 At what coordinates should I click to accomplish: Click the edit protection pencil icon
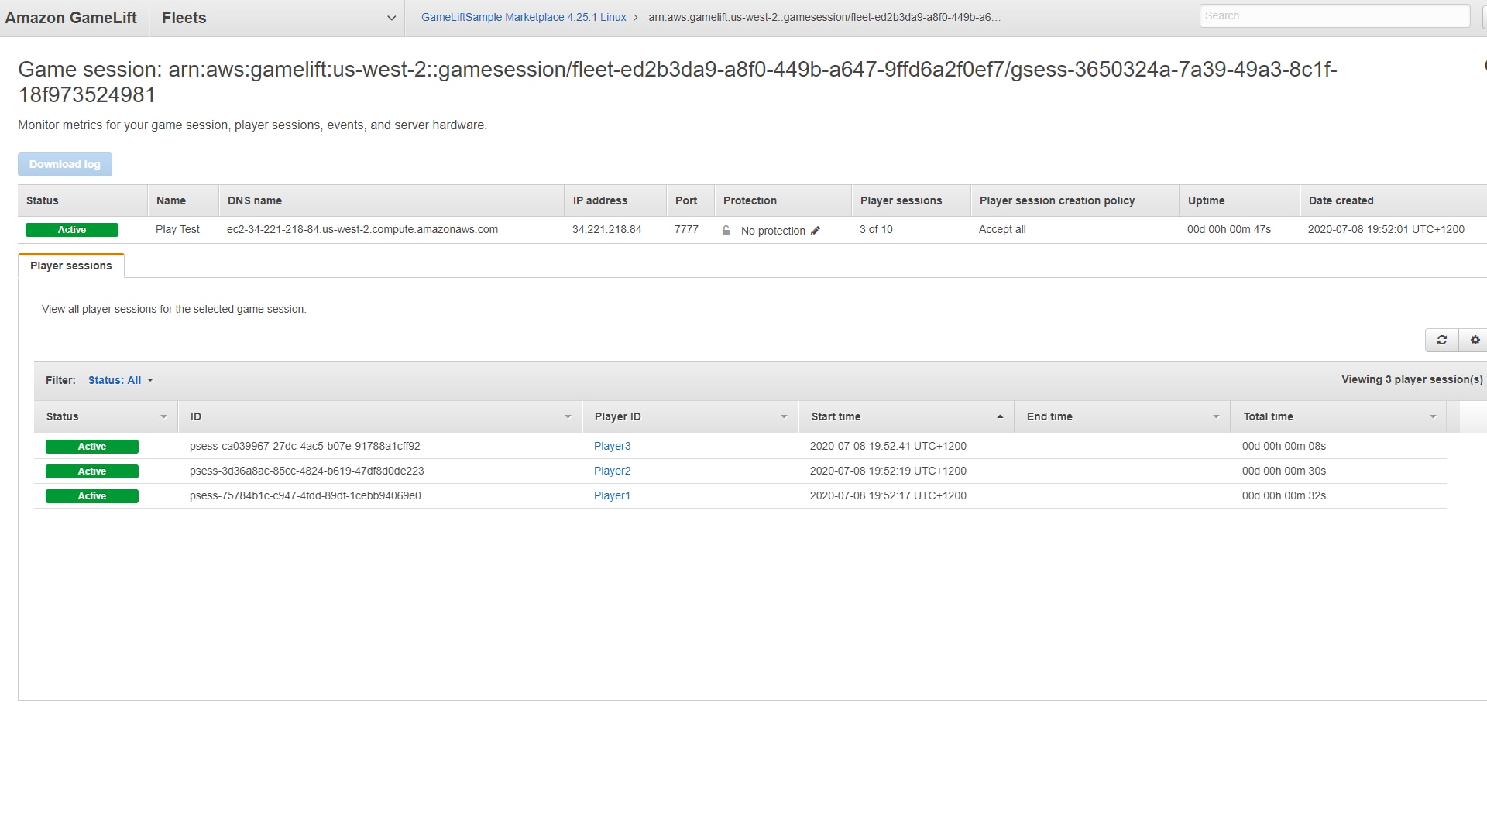(x=816, y=231)
